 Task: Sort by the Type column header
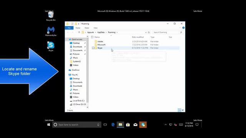click(152, 37)
